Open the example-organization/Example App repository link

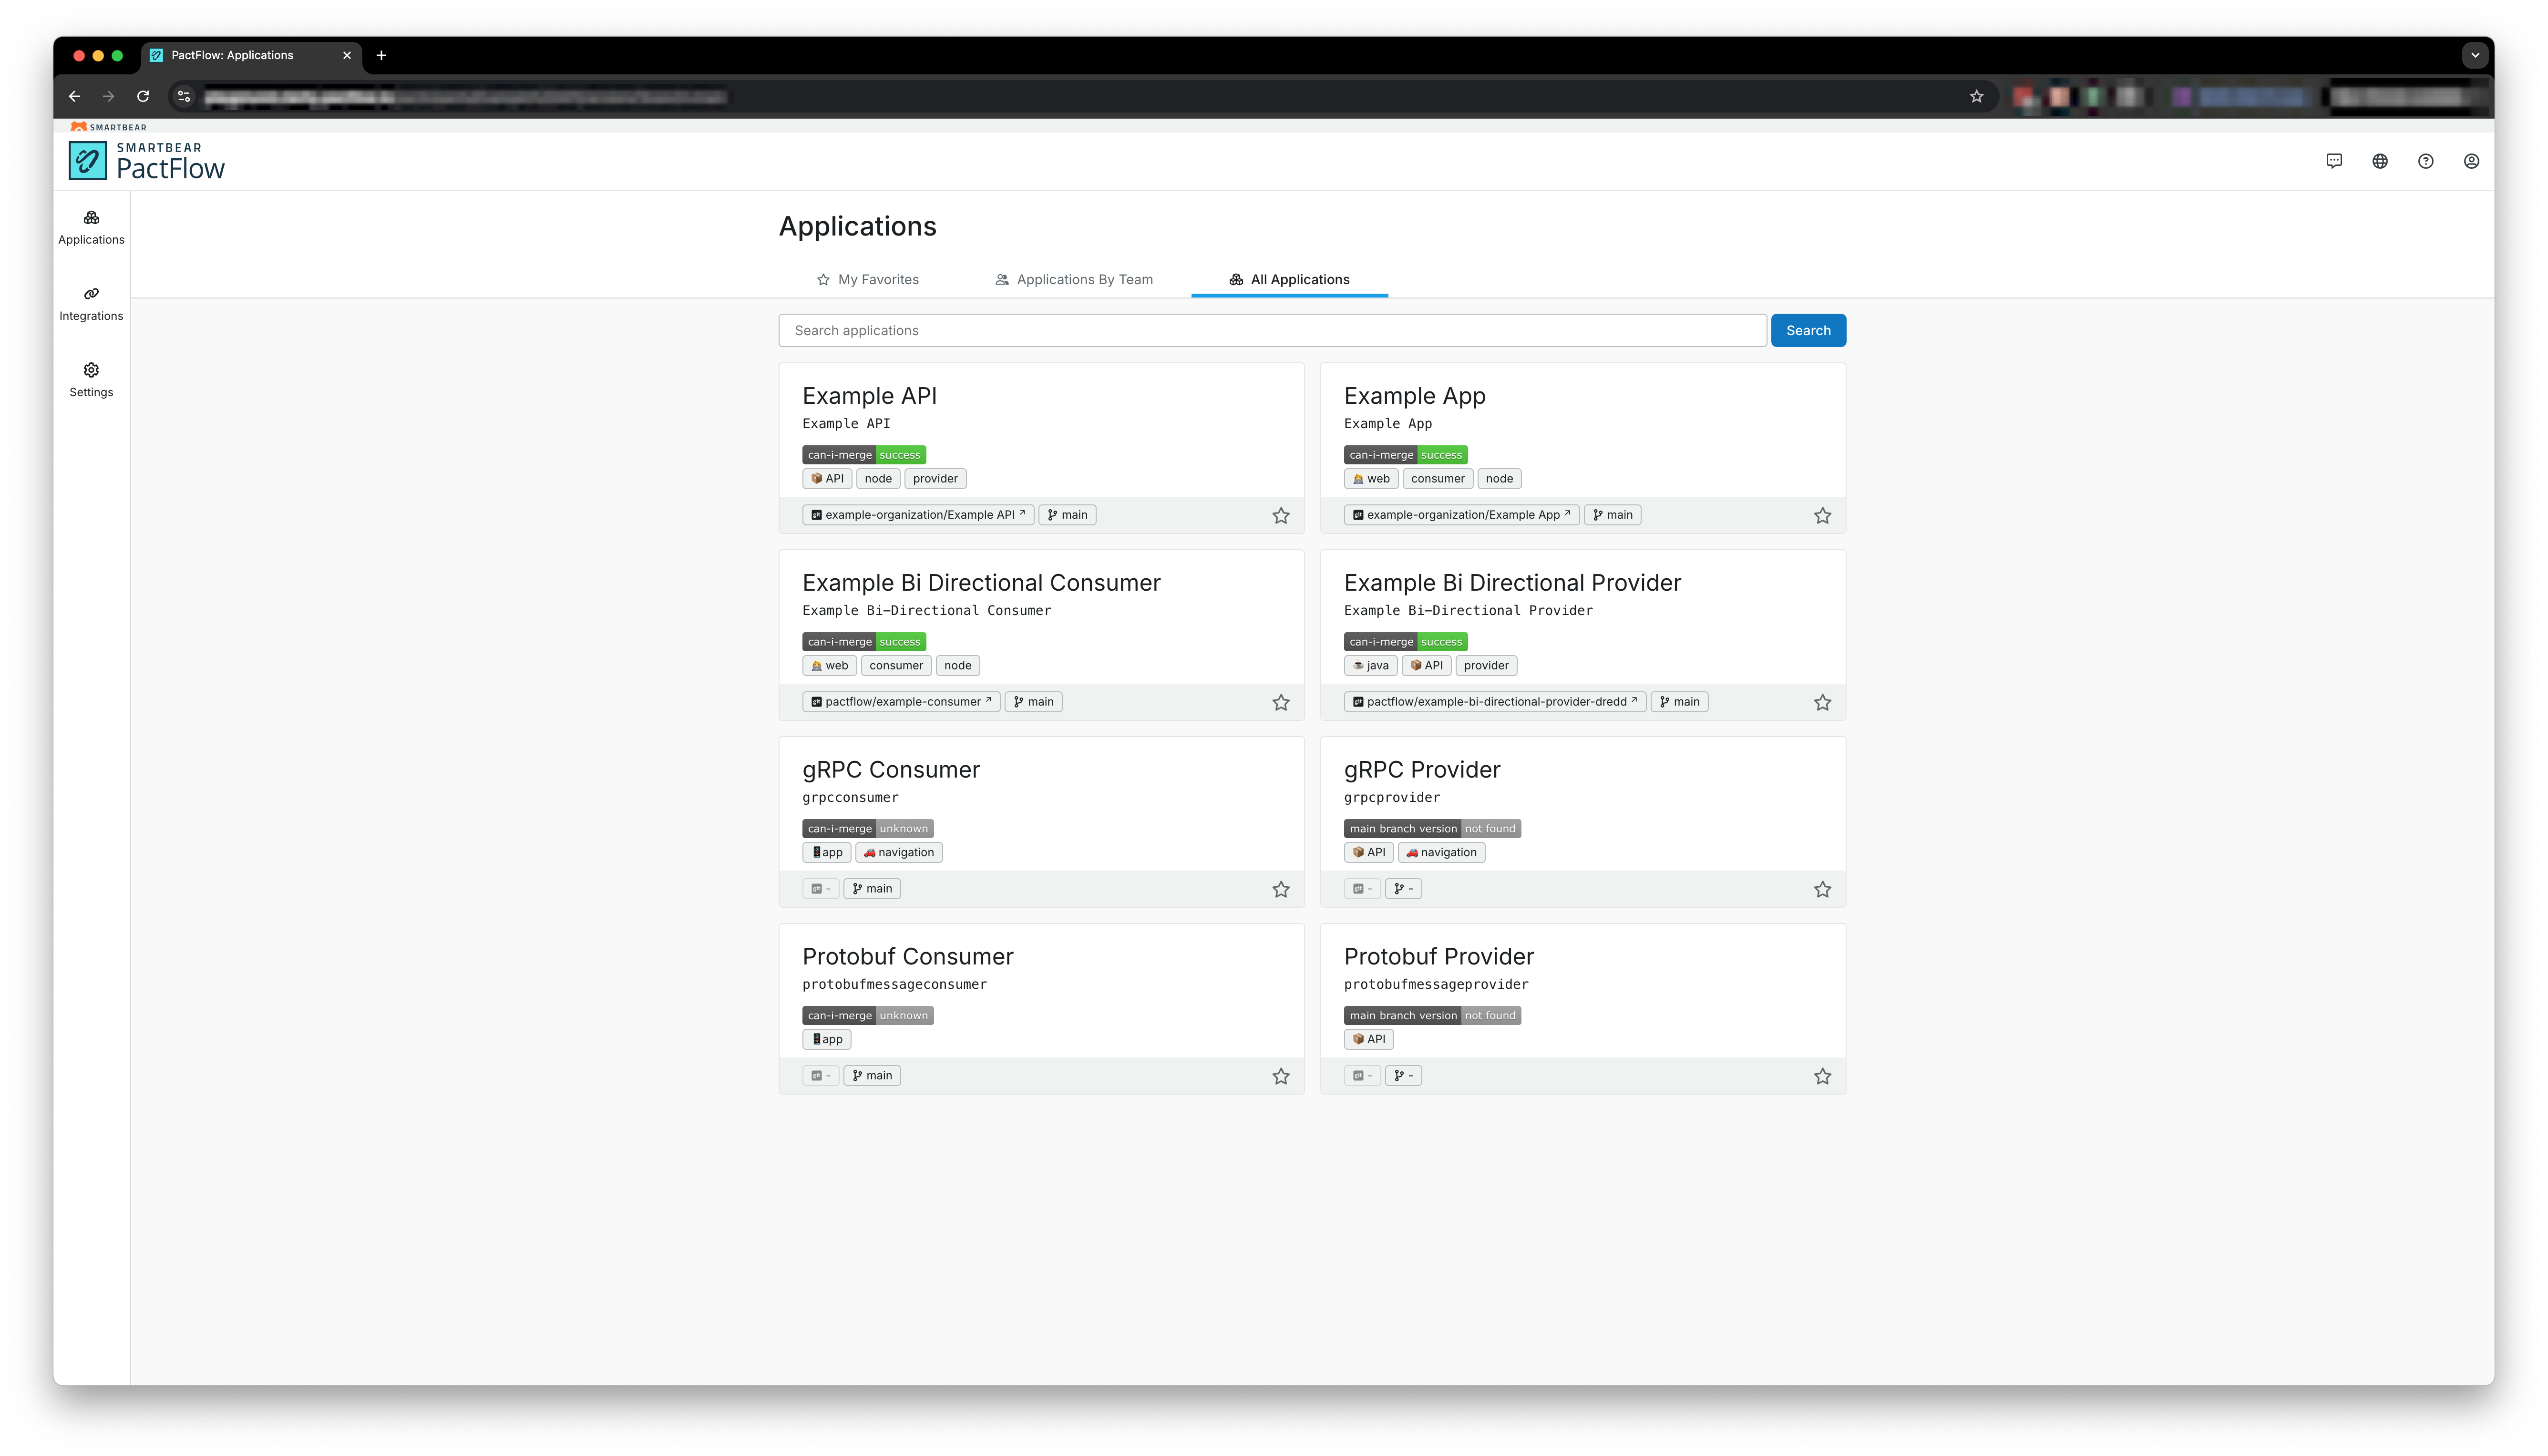coord(1461,514)
